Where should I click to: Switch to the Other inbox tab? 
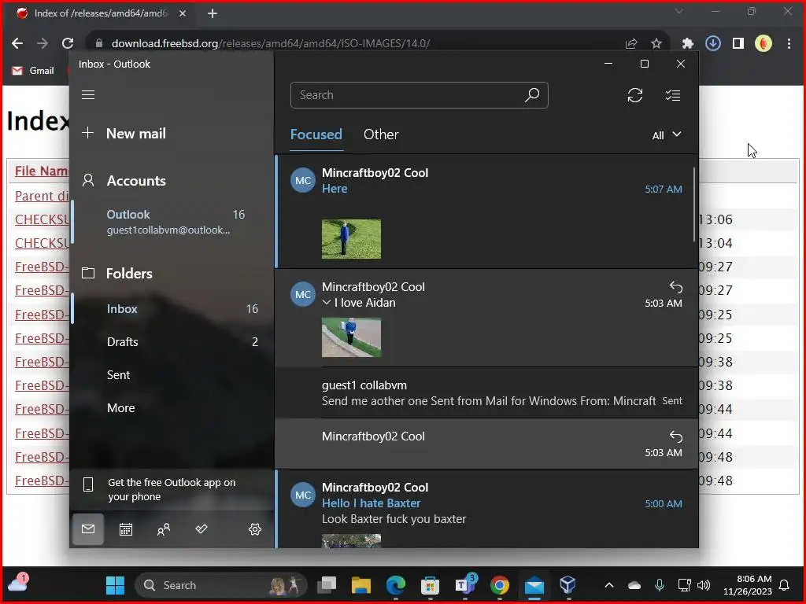pyautogui.click(x=381, y=134)
